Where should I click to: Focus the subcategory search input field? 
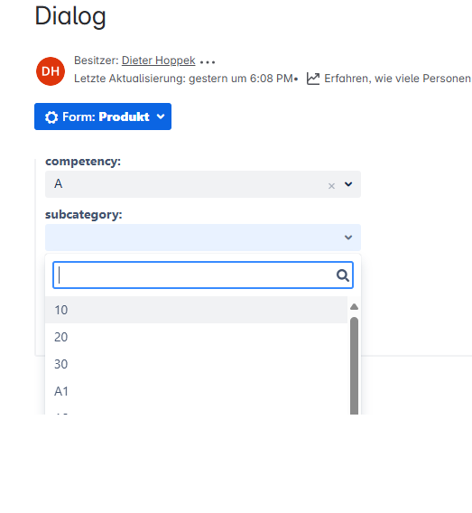203,275
